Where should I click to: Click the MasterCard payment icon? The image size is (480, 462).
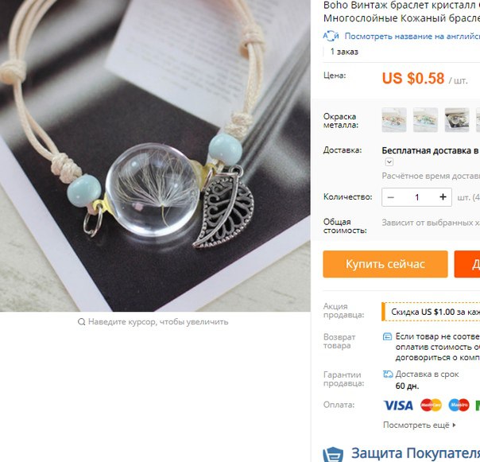tap(431, 406)
